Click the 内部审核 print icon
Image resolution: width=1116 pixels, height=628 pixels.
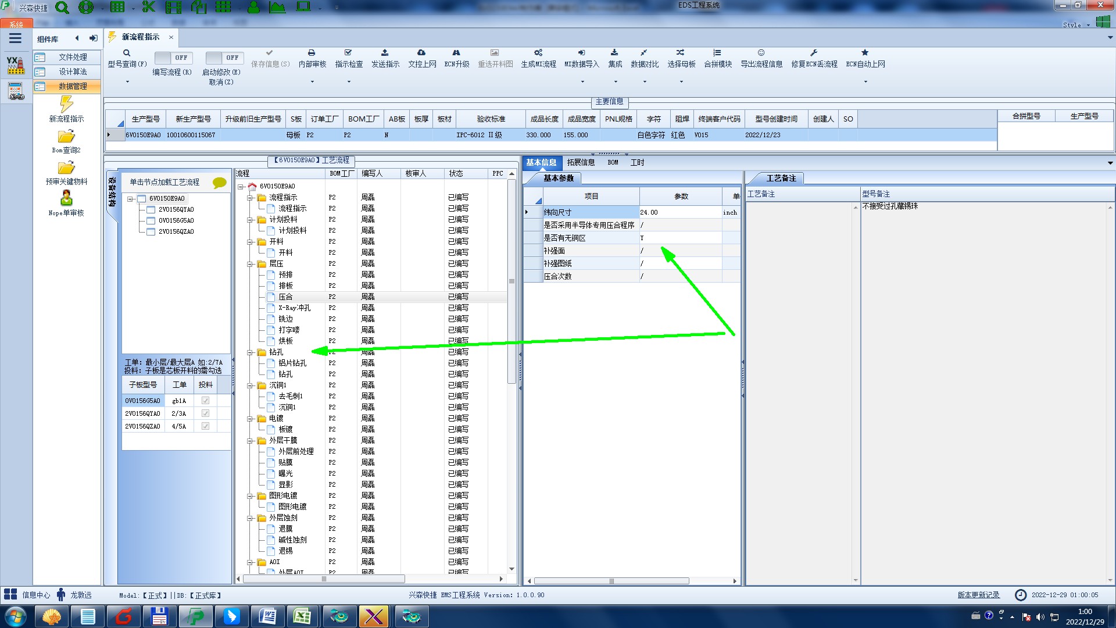click(x=312, y=53)
